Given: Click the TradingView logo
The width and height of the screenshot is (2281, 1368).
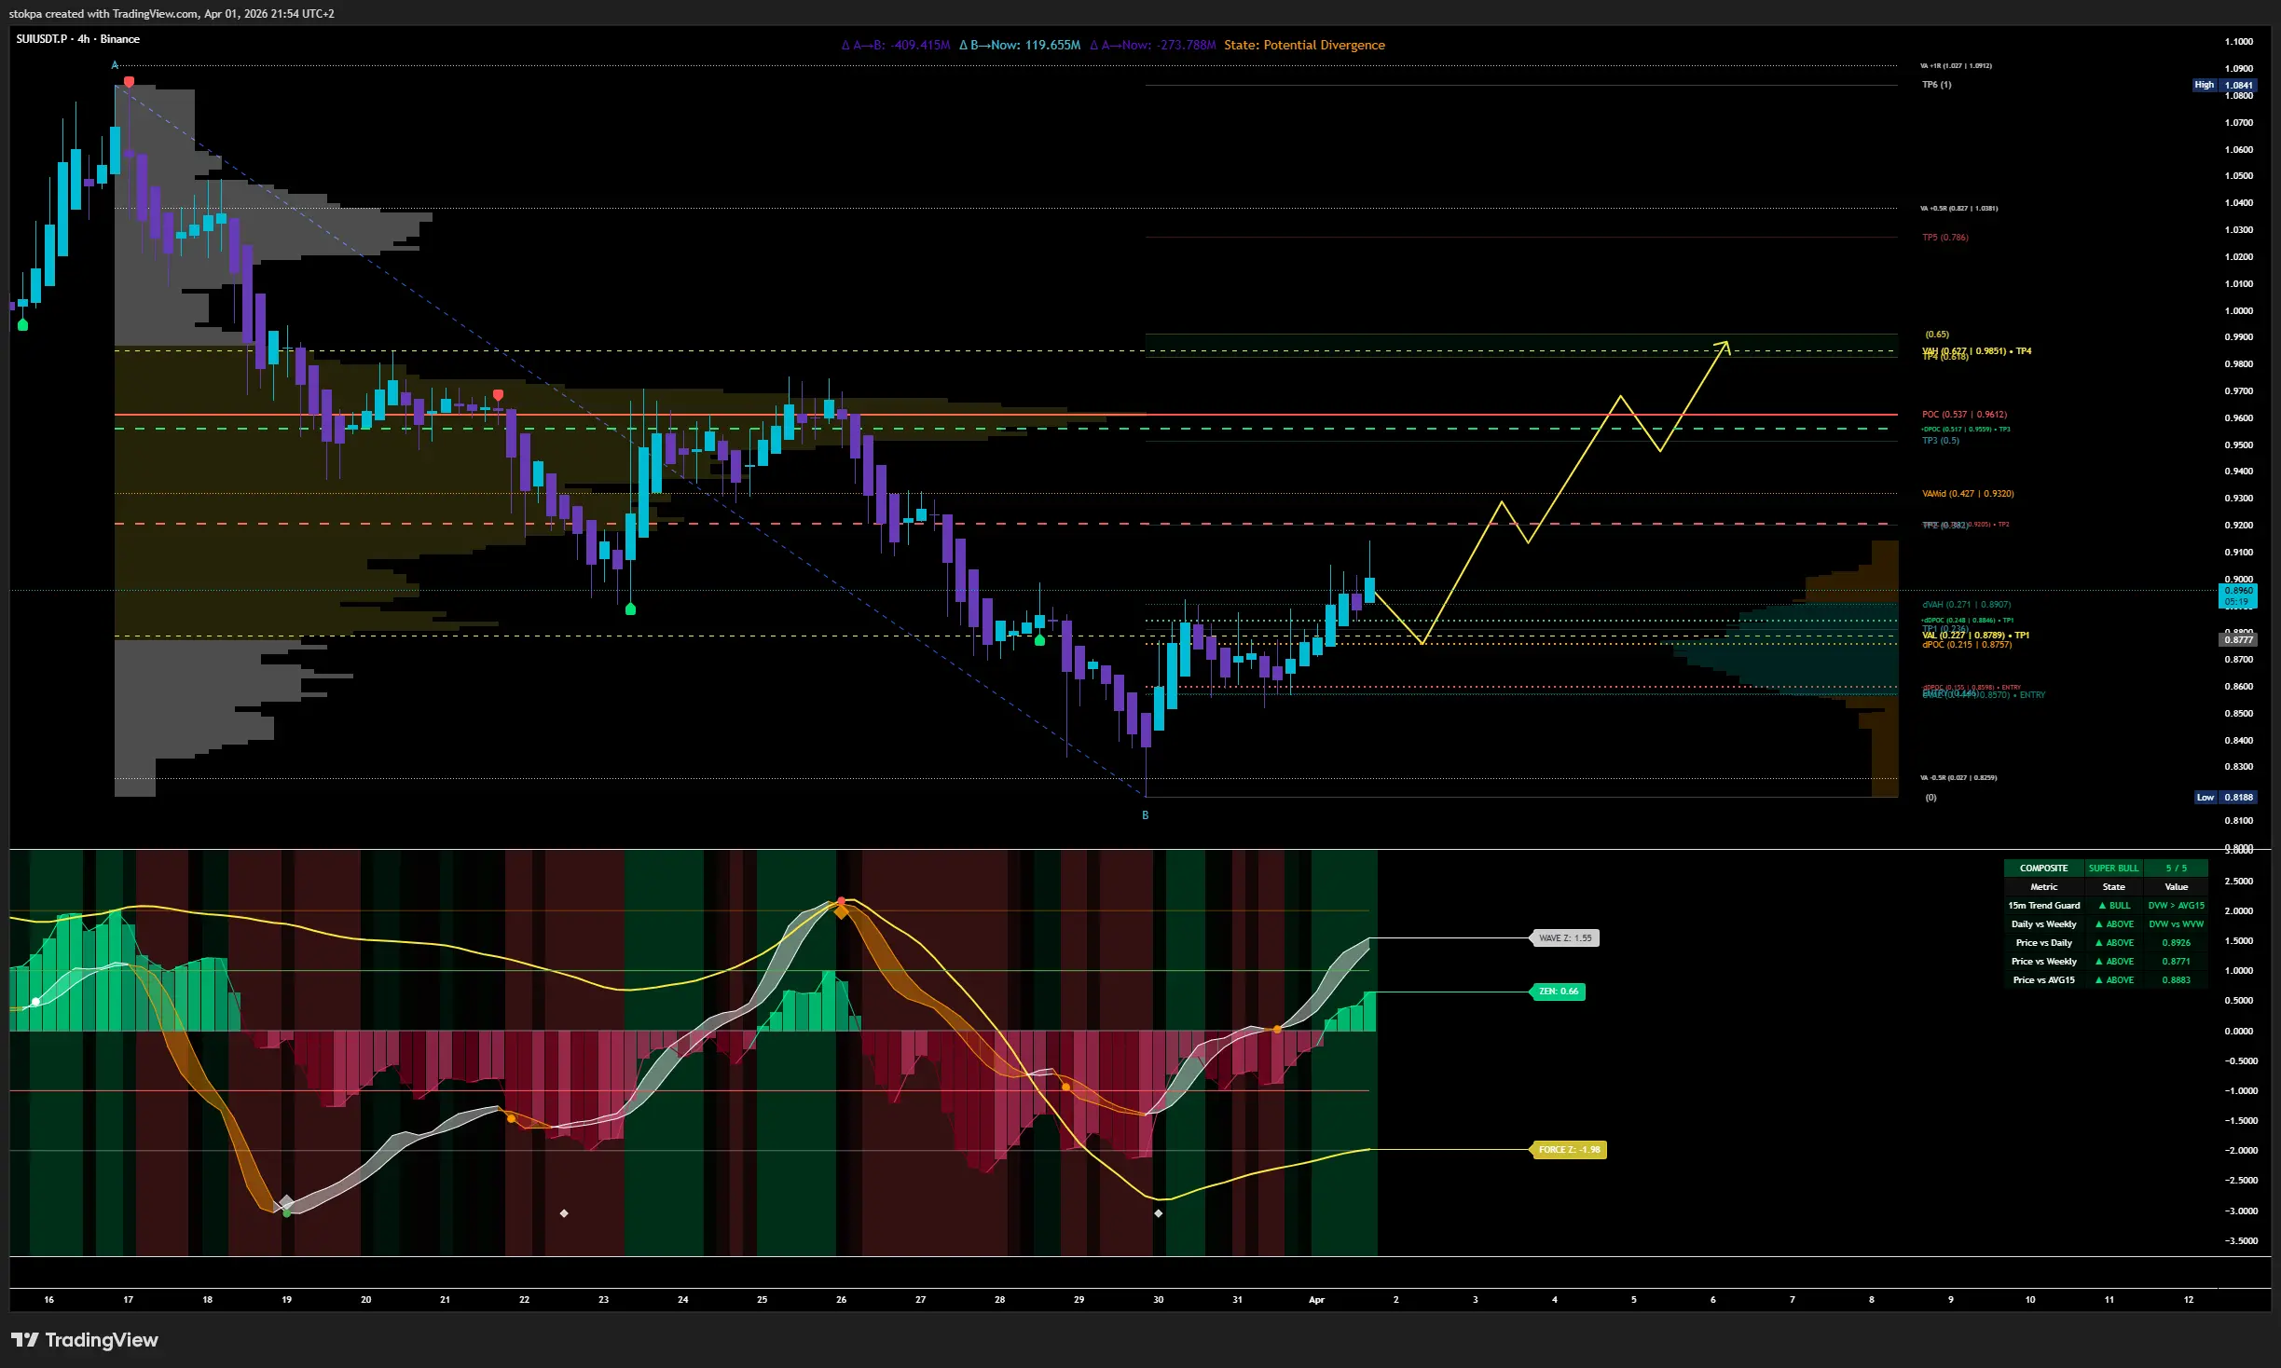Looking at the screenshot, I should click(84, 1340).
